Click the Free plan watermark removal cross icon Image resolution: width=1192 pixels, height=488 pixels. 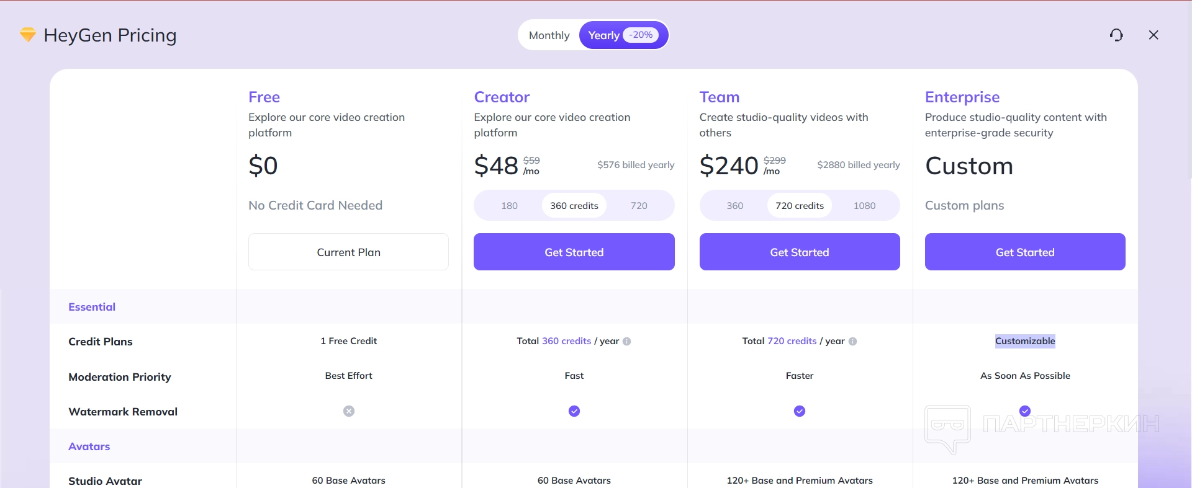pos(349,411)
